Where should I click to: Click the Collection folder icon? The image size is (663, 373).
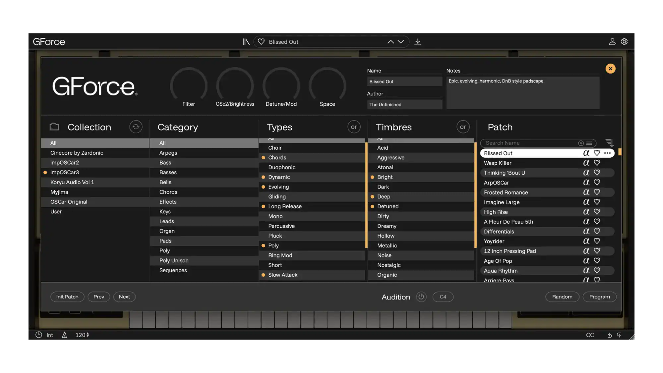coord(54,127)
